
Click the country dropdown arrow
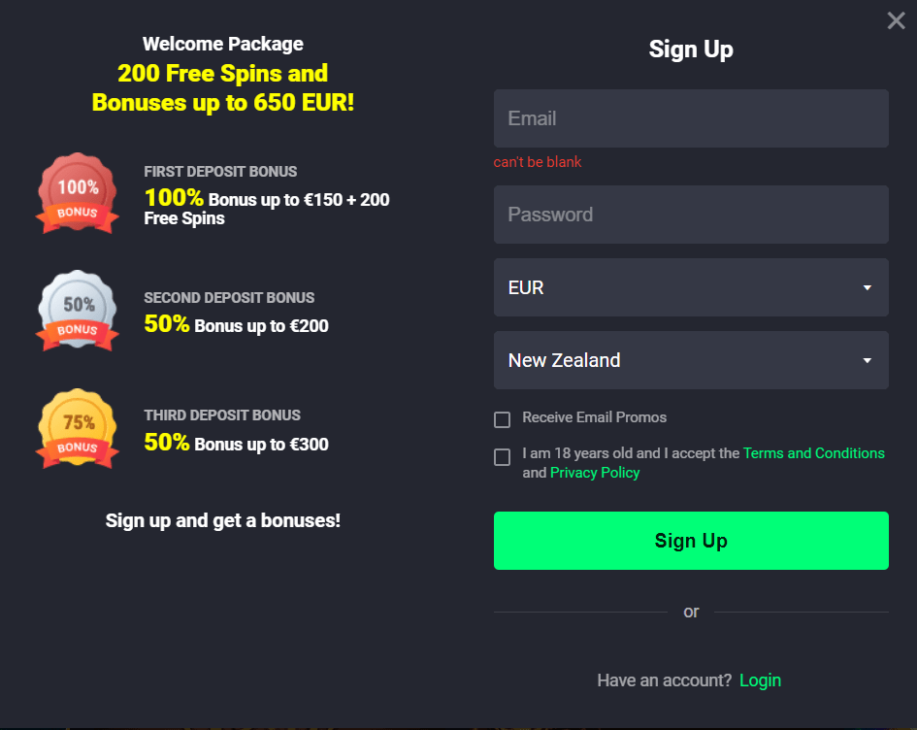[868, 360]
